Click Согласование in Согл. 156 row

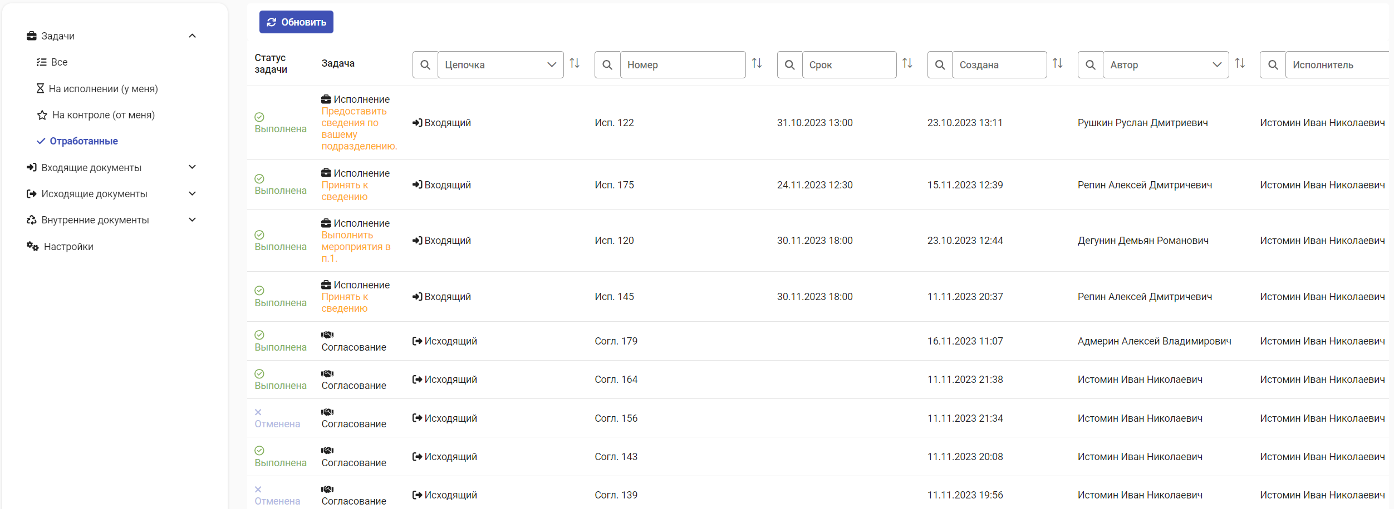pos(354,424)
